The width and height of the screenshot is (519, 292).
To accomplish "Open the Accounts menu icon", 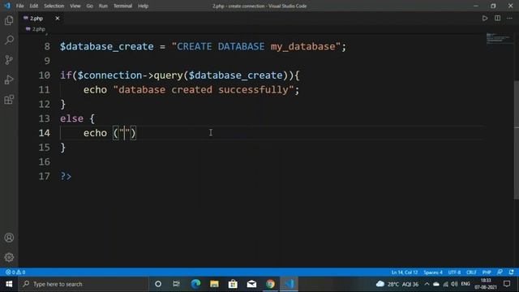I will click(x=9, y=238).
